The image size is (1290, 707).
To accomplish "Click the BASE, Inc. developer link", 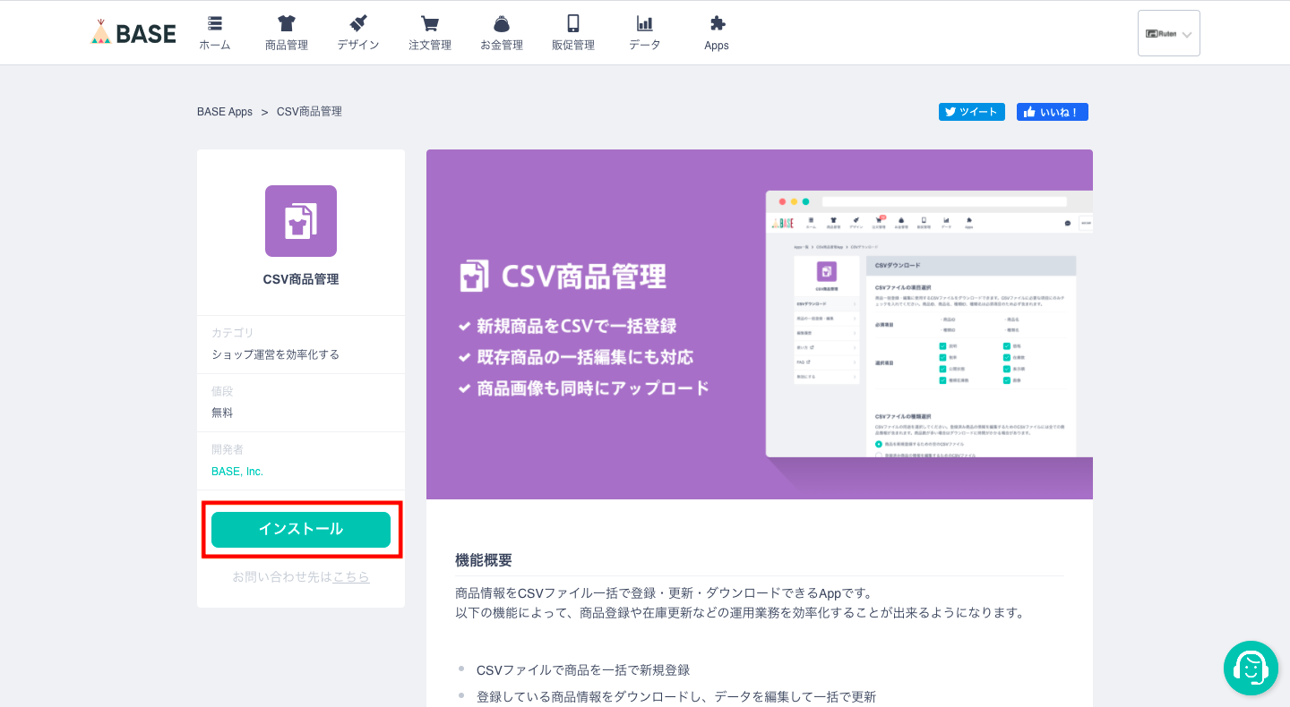I will (x=237, y=472).
